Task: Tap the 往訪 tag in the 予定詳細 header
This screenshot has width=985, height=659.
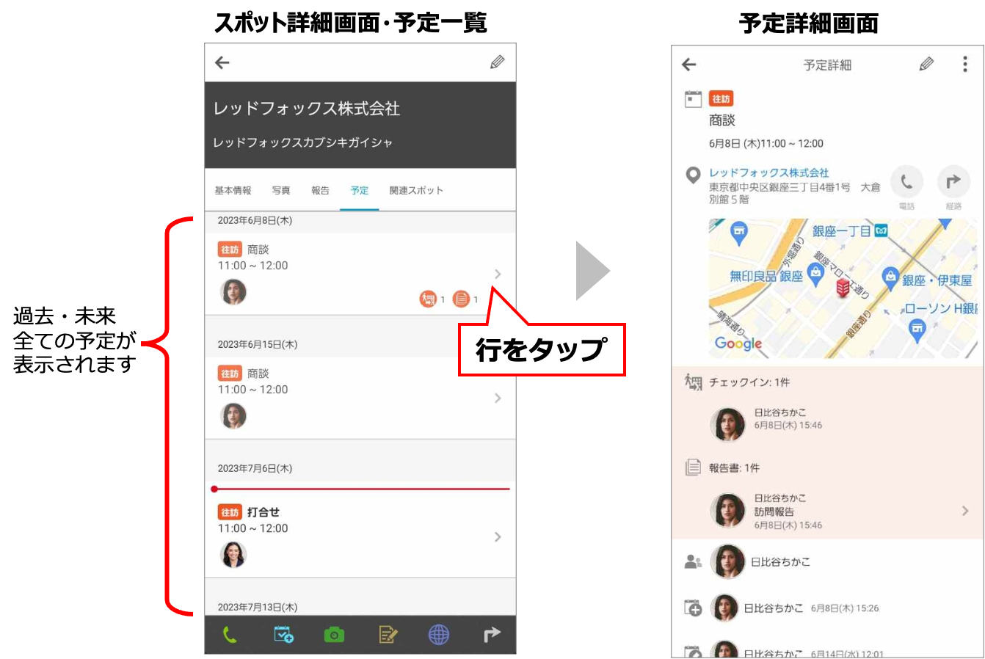Action: coord(721,98)
